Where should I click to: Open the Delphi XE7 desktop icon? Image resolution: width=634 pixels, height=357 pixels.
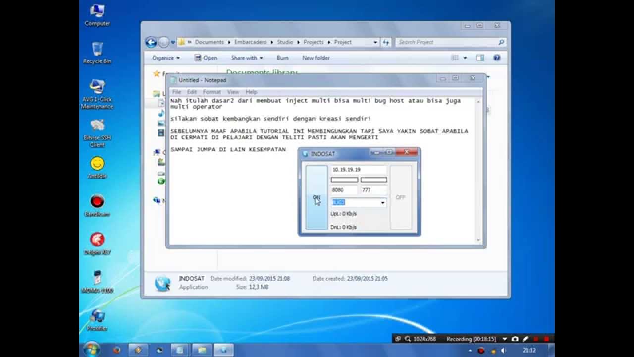click(97, 243)
